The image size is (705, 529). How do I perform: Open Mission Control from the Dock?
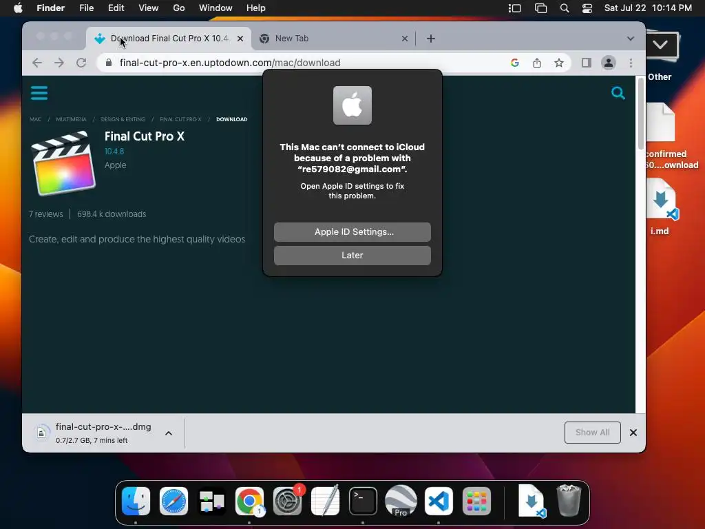point(212,501)
